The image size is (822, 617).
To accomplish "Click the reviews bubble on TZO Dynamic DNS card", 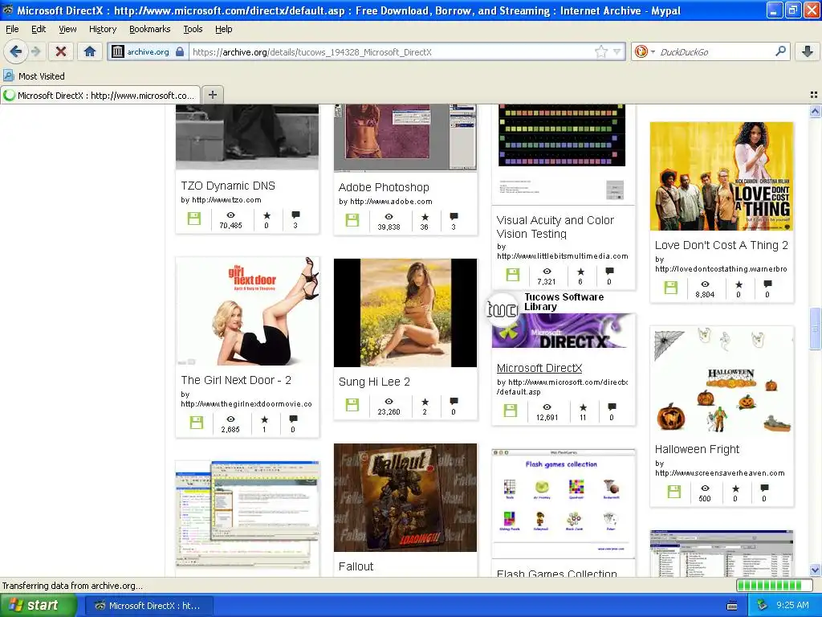I will pyautogui.click(x=295, y=215).
